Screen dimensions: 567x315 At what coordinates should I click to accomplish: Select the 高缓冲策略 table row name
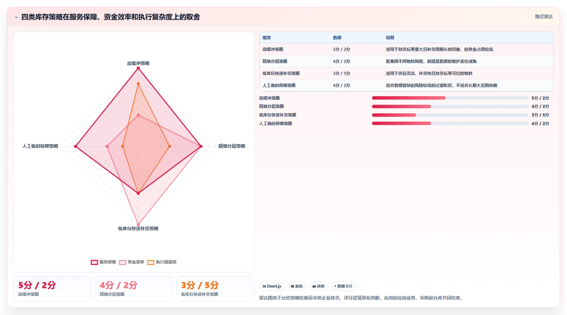pyautogui.click(x=273, y=49)
